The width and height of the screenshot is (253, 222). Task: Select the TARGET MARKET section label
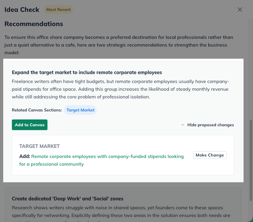[x=39, y=146]
